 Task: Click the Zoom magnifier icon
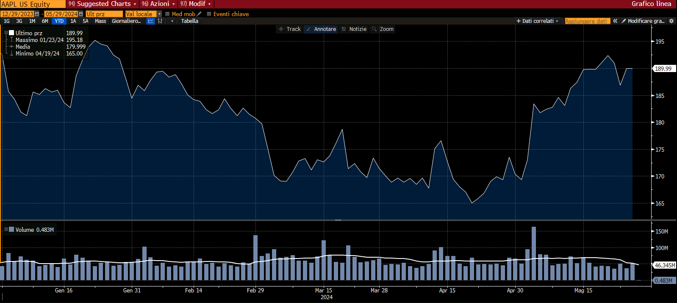click(374, 29)
